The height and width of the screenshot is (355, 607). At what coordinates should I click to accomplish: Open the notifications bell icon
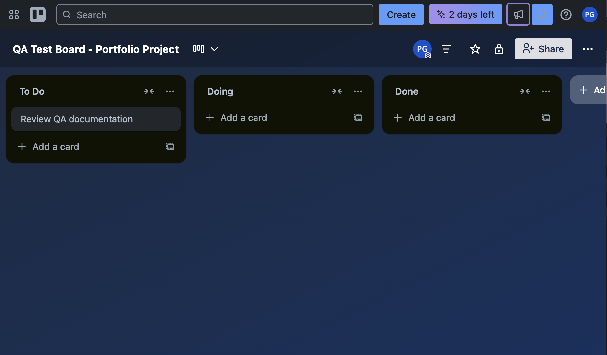click(x=542, y=15)
